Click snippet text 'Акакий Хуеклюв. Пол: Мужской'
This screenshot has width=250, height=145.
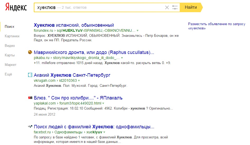(80, 85)
